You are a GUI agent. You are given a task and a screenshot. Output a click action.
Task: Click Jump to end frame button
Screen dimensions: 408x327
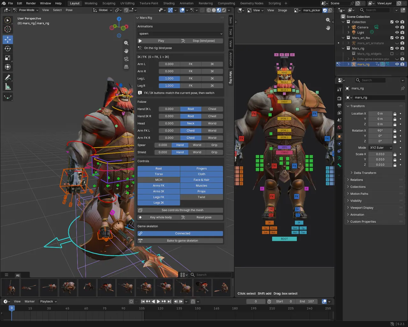tap(169, 301)
